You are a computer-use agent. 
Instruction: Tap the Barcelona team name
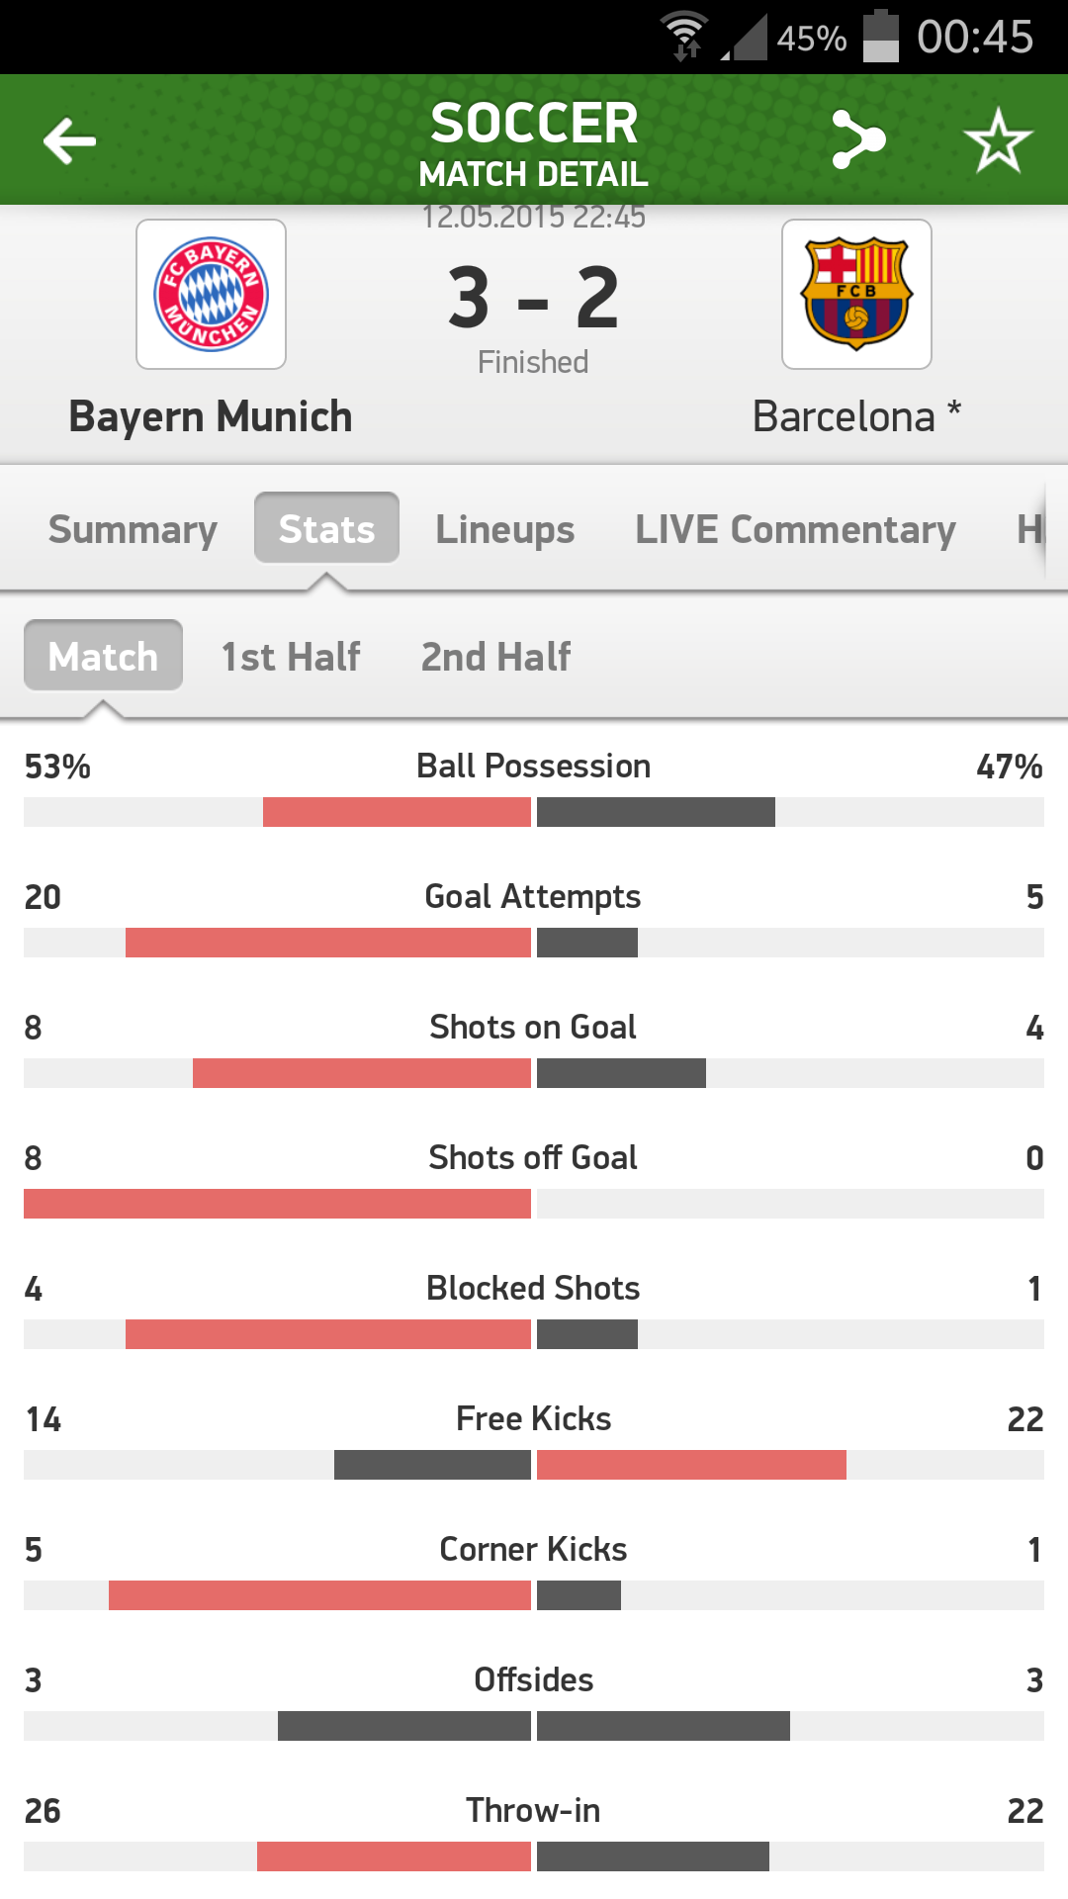tap(844, 416)
